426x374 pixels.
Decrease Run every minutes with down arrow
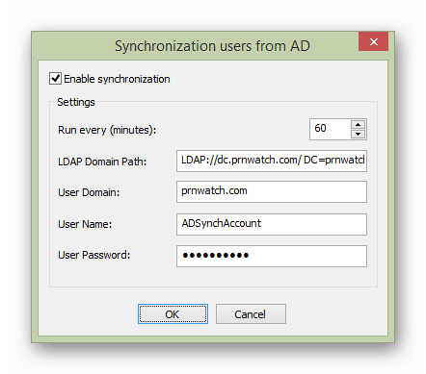tap(358, 134)
